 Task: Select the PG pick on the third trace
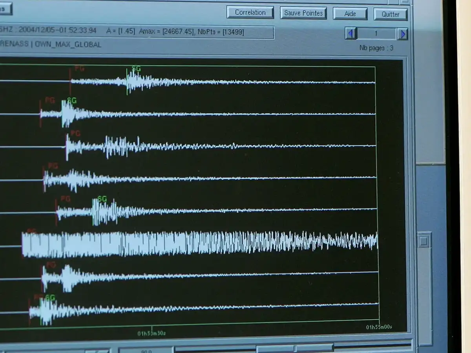[75, 133]
